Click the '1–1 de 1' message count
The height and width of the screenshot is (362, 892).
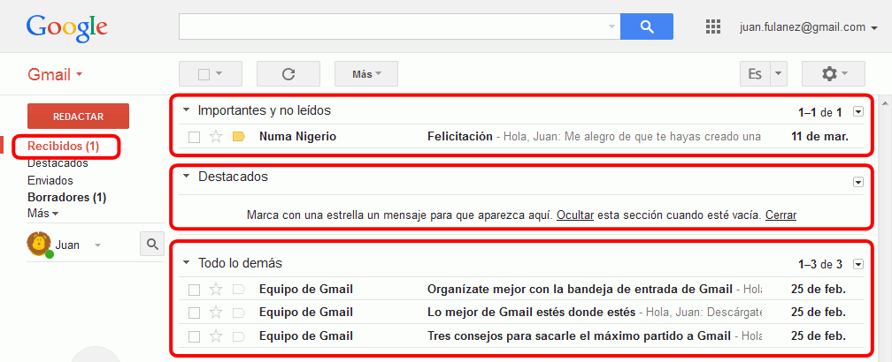click(x=819, y=112)
